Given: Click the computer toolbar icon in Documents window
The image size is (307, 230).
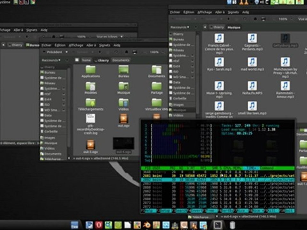Looking at the screenshot, I should (x=135, y=52).
